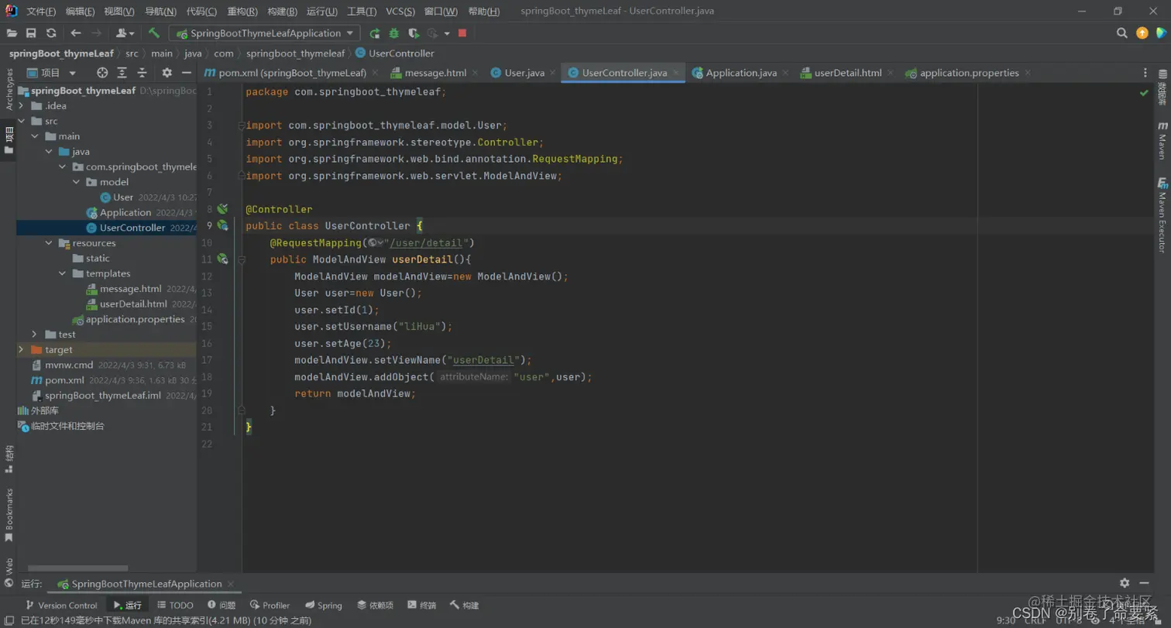The image size is (1171, 628).
Task: Open the Spring tool window
Action: click(x=324, y=605)
